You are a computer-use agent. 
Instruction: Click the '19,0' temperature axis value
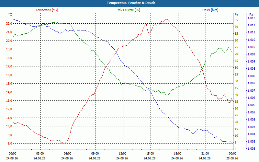[x=9, y=49]
